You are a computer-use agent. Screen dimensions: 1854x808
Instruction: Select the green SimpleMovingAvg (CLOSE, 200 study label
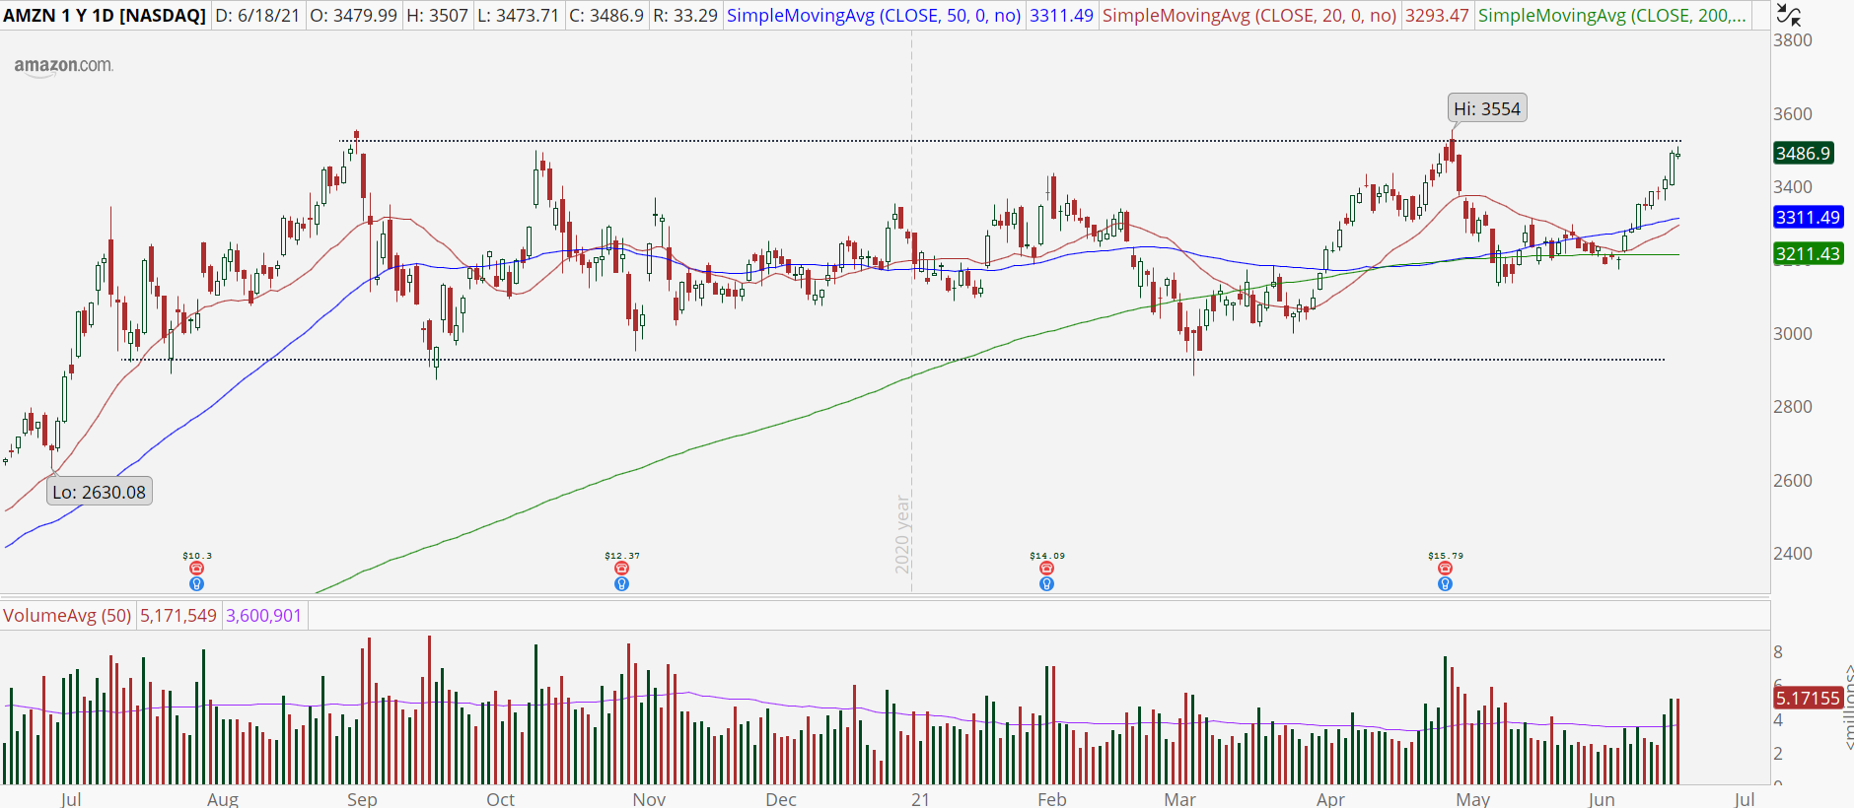[x=1612, y=16]
